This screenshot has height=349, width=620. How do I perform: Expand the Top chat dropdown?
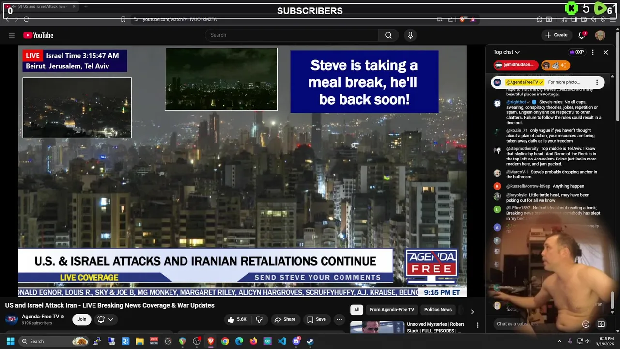coord(507,52)
